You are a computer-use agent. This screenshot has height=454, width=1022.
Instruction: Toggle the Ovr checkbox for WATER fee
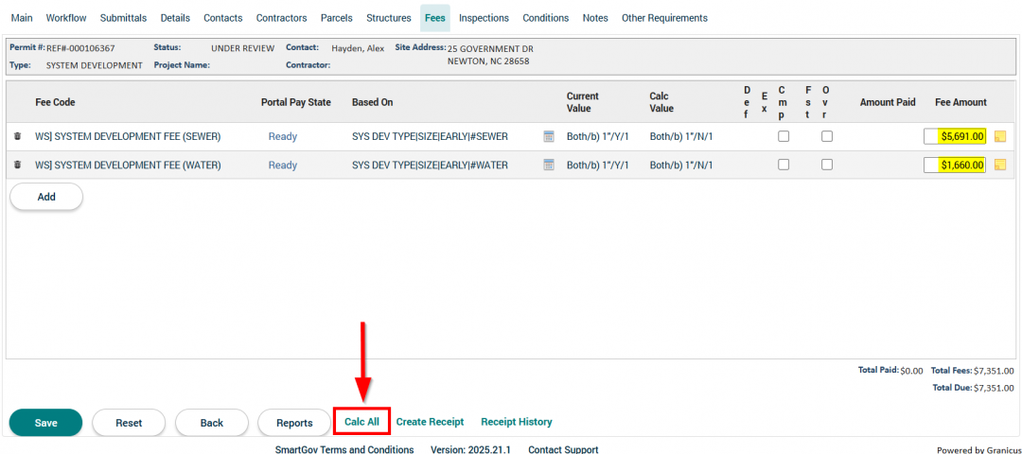pyautogui.click(x=826, y=165)
